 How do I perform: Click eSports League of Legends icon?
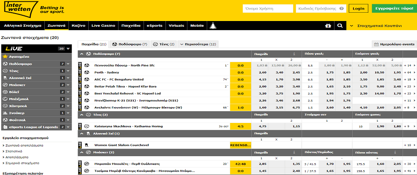(x=5, y=127)
